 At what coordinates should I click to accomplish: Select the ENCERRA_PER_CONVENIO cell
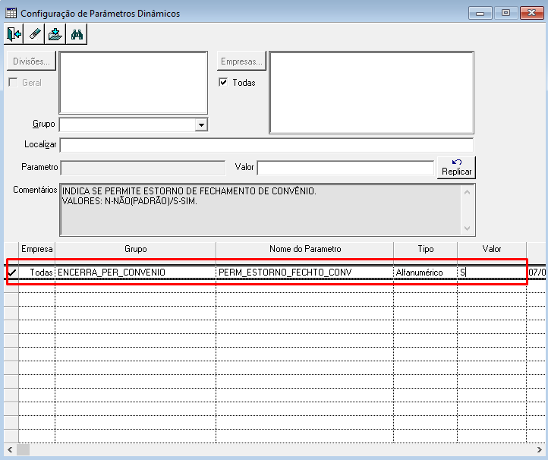[x=136, y=273]
